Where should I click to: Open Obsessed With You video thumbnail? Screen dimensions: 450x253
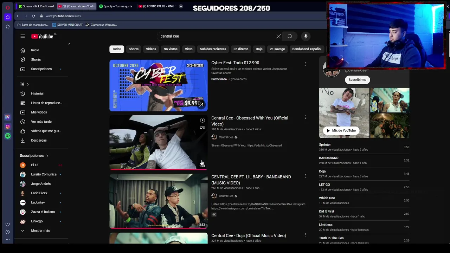(x=158, y=142)
